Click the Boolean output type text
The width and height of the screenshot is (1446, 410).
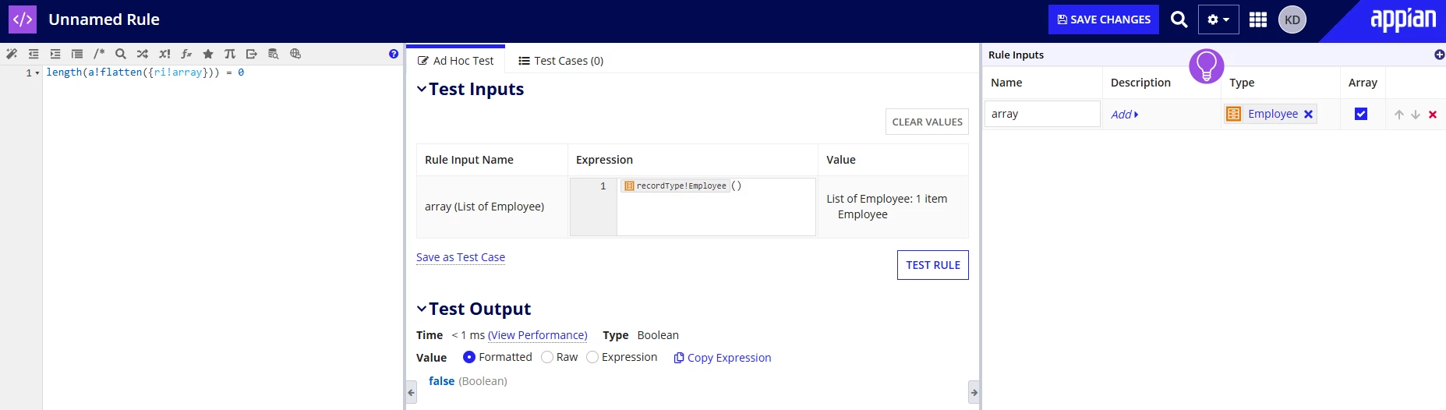pos(658,335)
